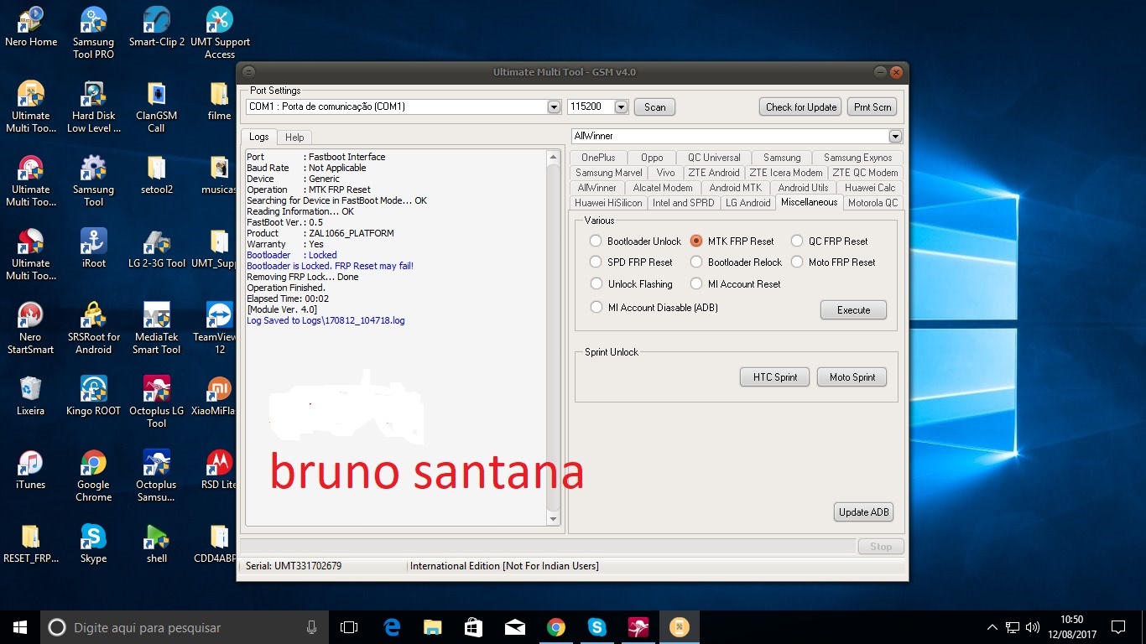The width and height of the screenshot is (1146, 644).
Task: Open the LG Android tab
Action: click(748, 203)
